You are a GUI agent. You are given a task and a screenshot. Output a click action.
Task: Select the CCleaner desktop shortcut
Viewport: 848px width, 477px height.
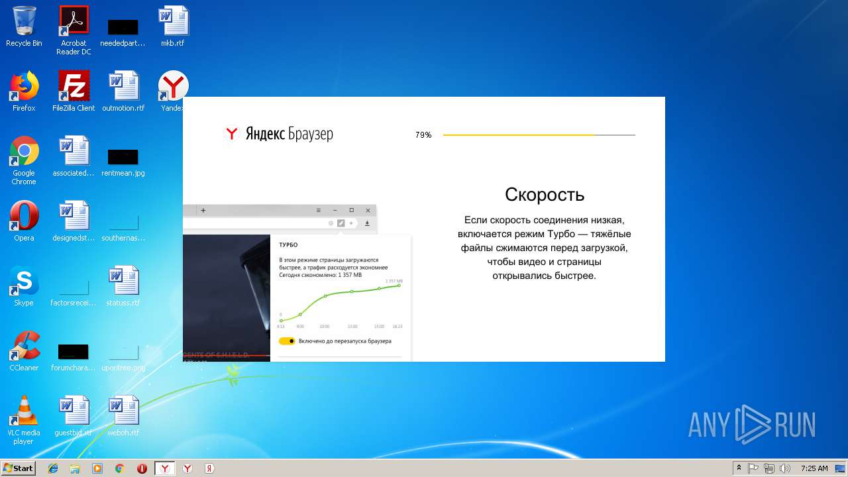coord(24,351)
